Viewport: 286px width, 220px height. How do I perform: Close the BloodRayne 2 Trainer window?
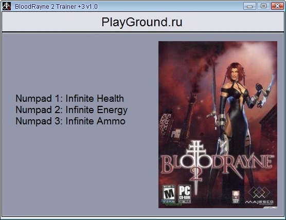(x=277, y=6)
